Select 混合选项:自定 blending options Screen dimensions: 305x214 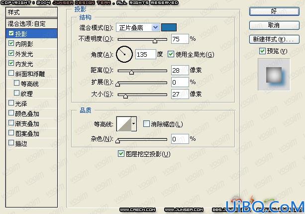click(x=31, y=24)
